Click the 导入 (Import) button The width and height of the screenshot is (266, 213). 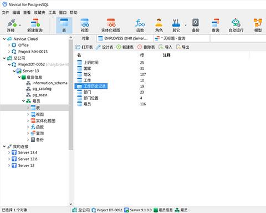165,47
